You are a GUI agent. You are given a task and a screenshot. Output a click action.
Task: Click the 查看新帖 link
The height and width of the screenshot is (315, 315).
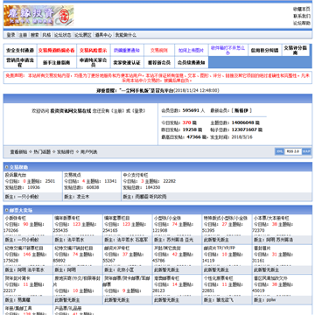tap(19, 152)
